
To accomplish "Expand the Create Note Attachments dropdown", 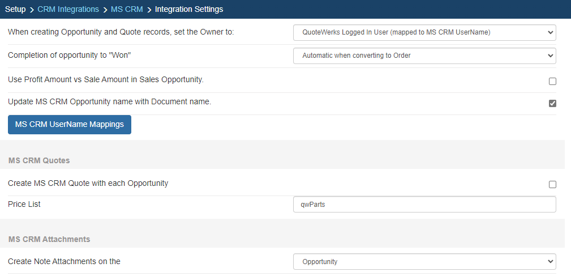I will 424,262.
